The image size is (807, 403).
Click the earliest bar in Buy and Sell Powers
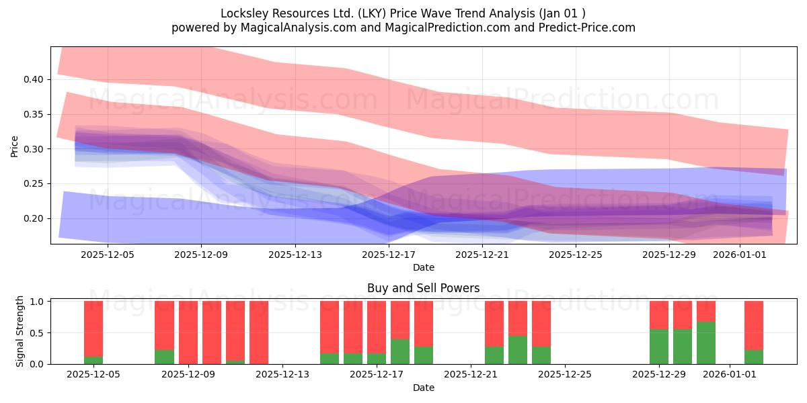pyautogui.click(x=93, y=332)
